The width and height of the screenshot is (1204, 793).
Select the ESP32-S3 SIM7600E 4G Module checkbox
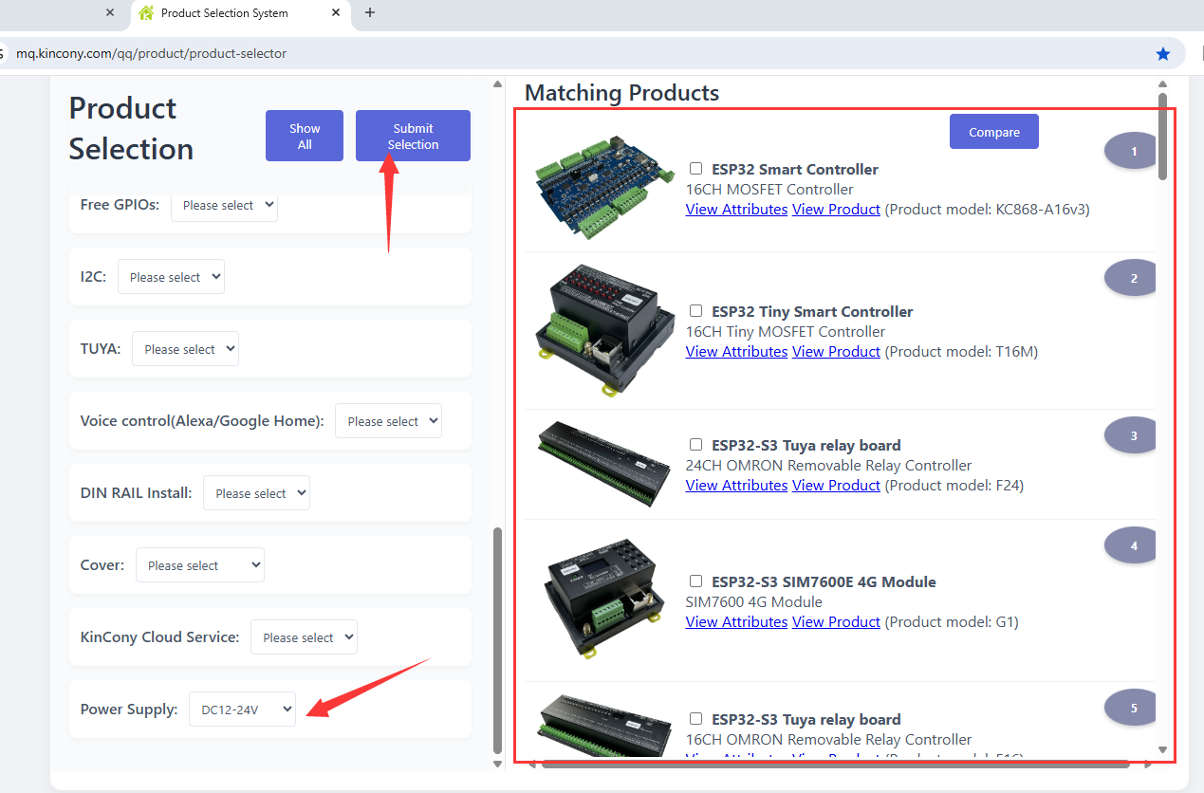click(696, 581)
